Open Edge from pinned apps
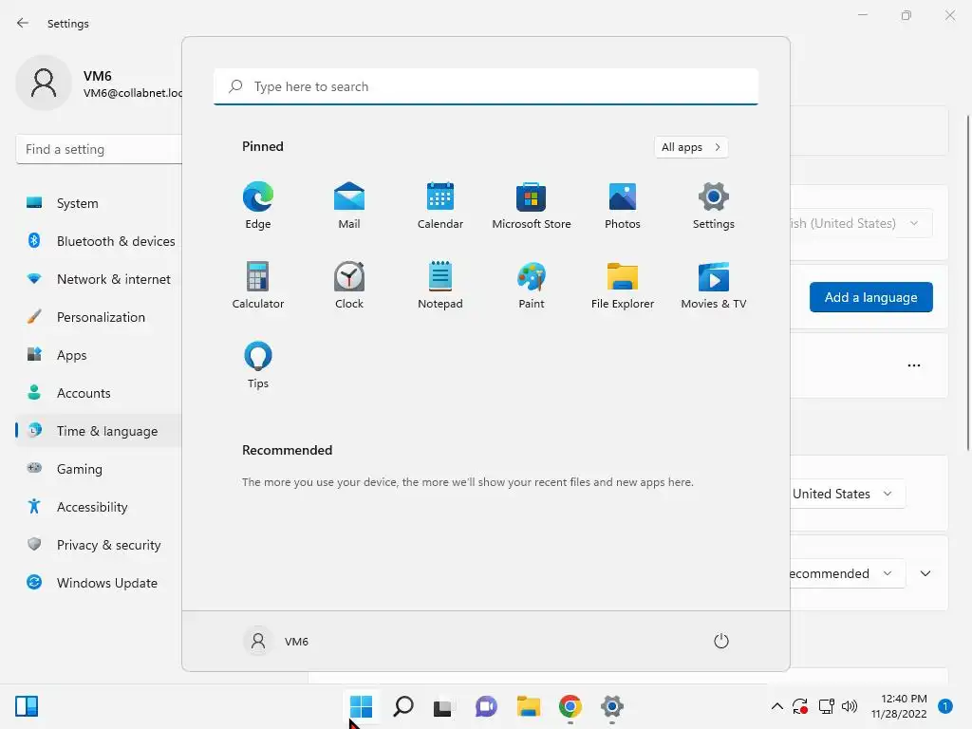Image resolution: width=972 pixels, height=729 pixels. [258, 206]
